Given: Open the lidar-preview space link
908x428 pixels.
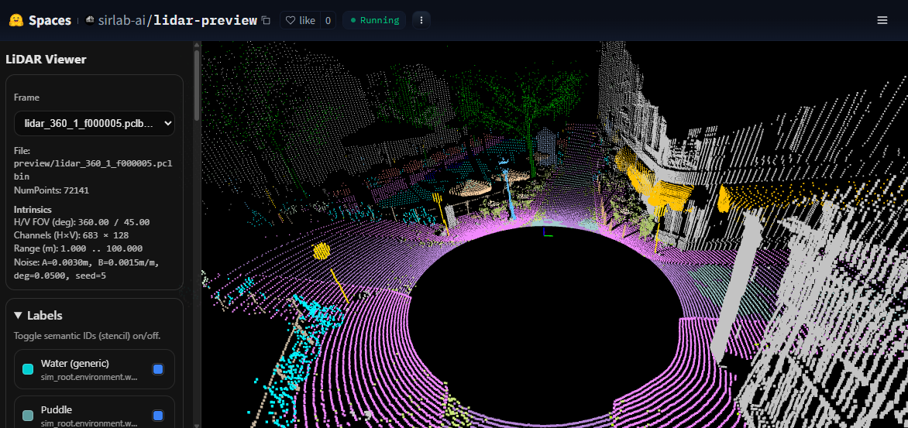Looking at the screenshot, I should coord(205,20).
